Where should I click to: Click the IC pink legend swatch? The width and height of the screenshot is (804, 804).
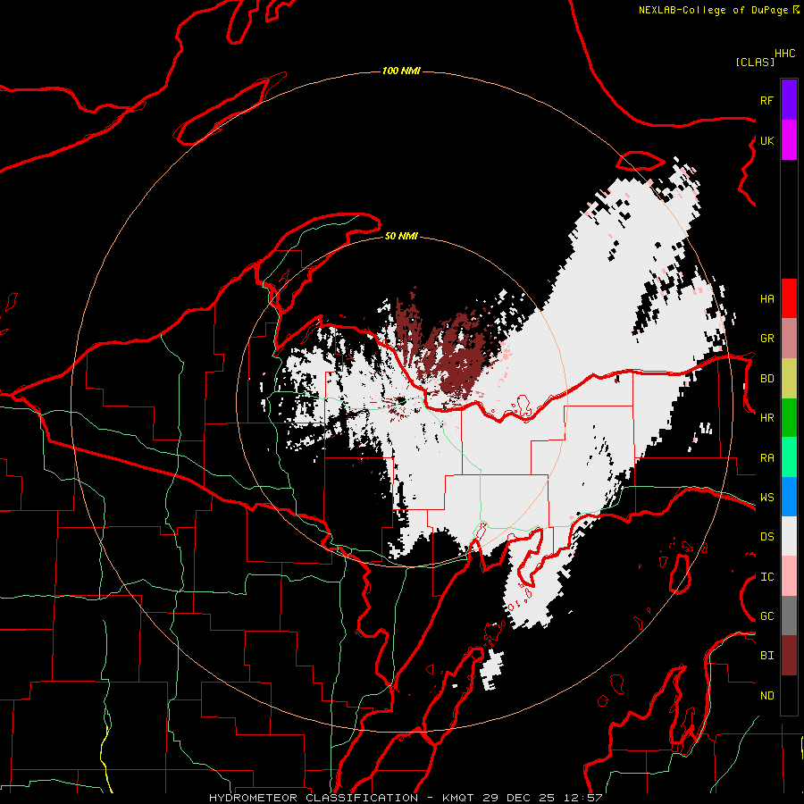789,576
